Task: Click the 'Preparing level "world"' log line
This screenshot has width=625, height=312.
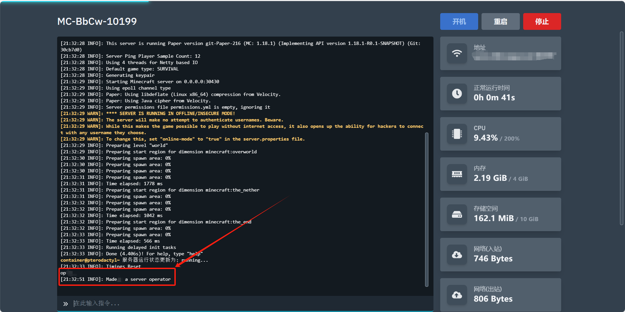Action: coord(114,145)
